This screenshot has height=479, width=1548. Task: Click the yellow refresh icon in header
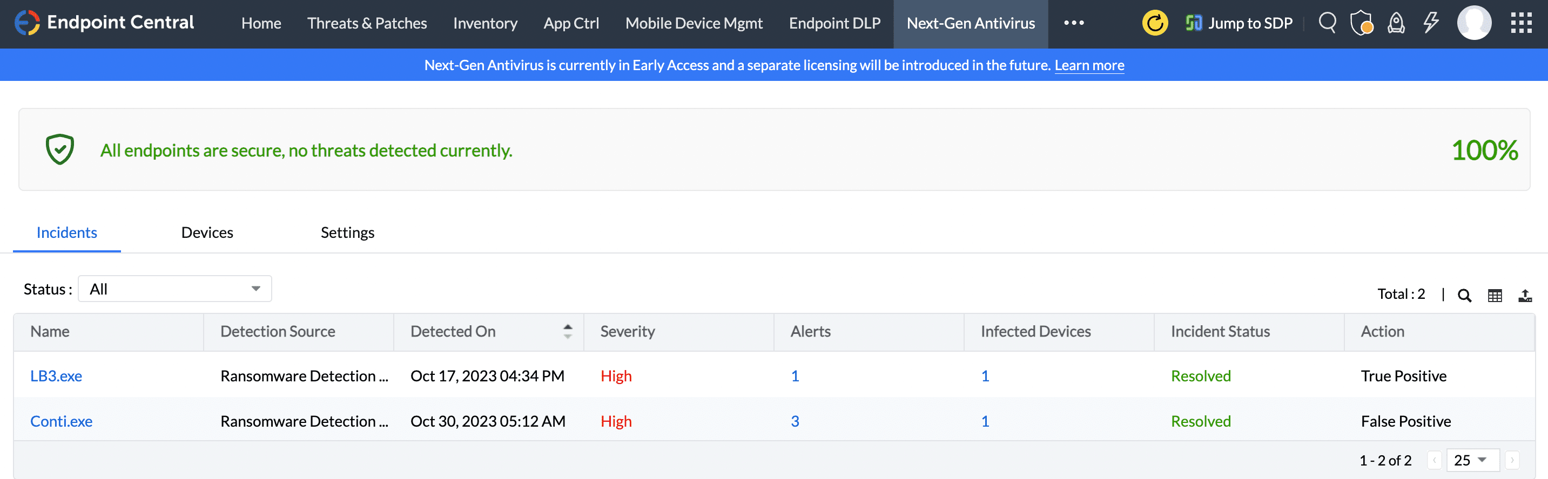1154,23
